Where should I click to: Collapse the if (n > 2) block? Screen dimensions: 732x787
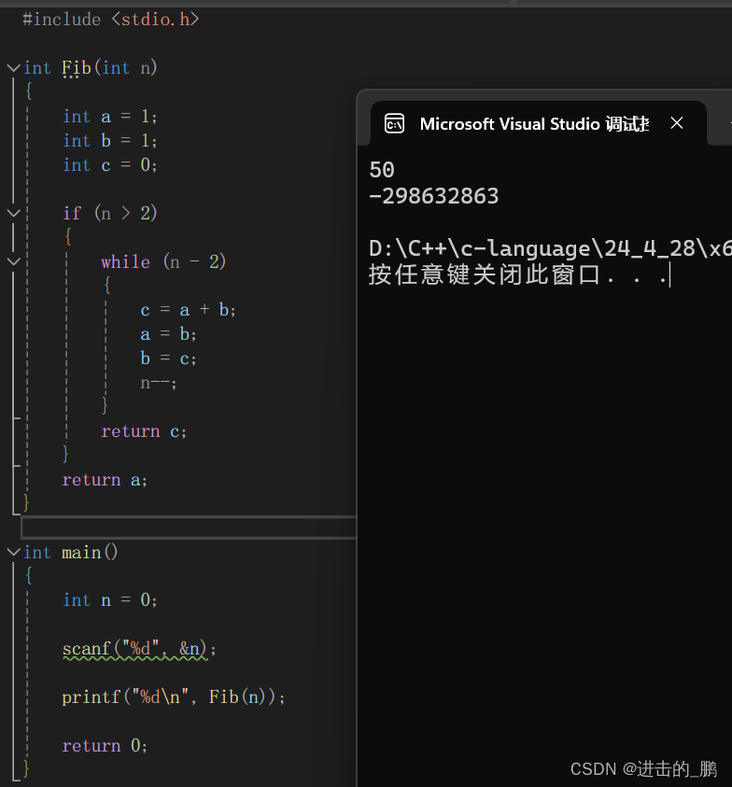pos(14,213)
